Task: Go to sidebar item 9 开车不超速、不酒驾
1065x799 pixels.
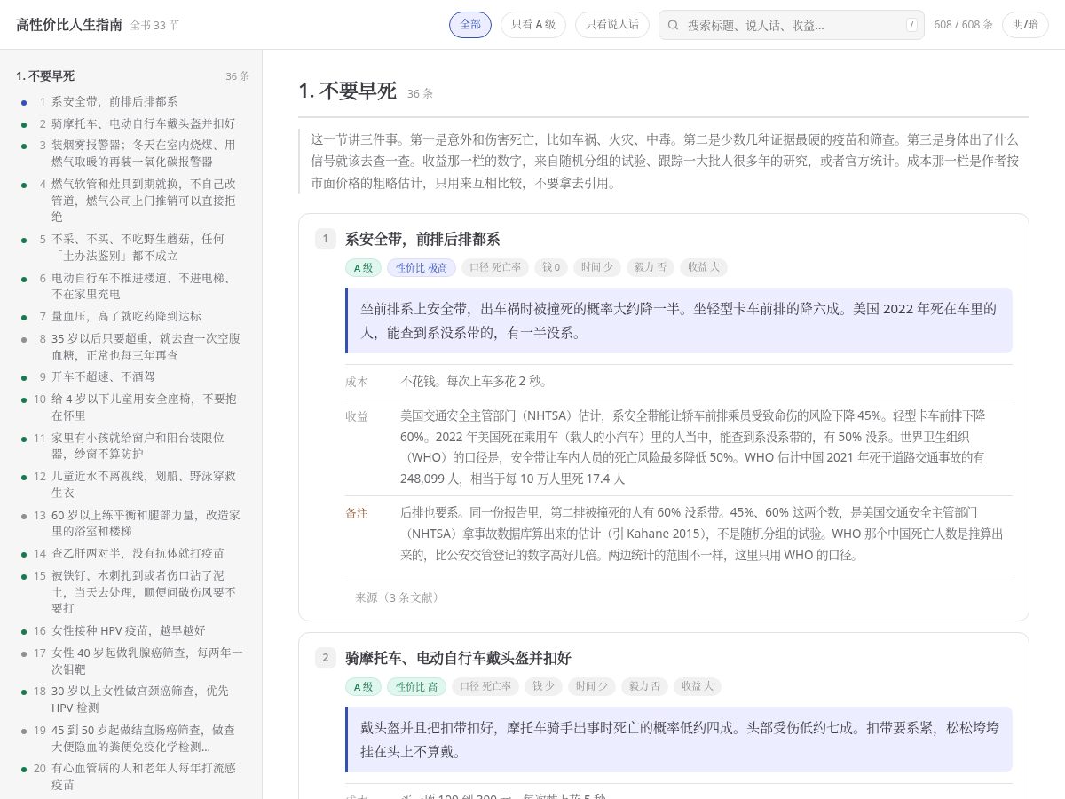Action: click(x=130, y=376)
